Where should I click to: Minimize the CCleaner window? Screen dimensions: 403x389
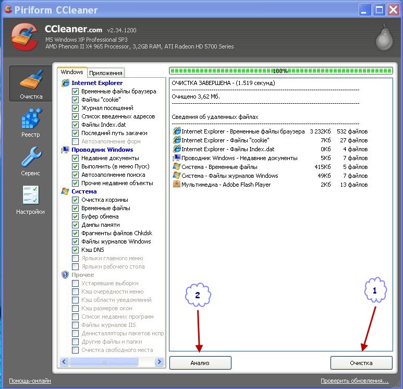coord(365,10)
